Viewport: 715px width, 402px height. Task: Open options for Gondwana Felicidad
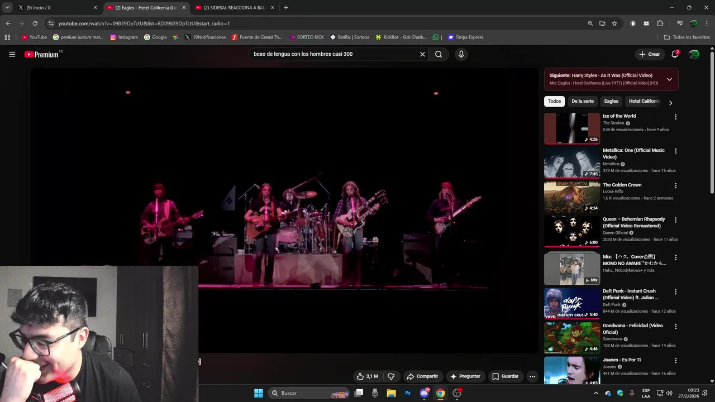pos(675,327)
